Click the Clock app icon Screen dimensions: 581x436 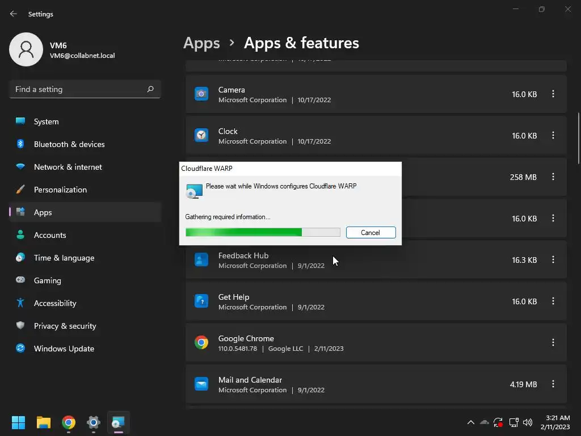[x=201, y=135]
